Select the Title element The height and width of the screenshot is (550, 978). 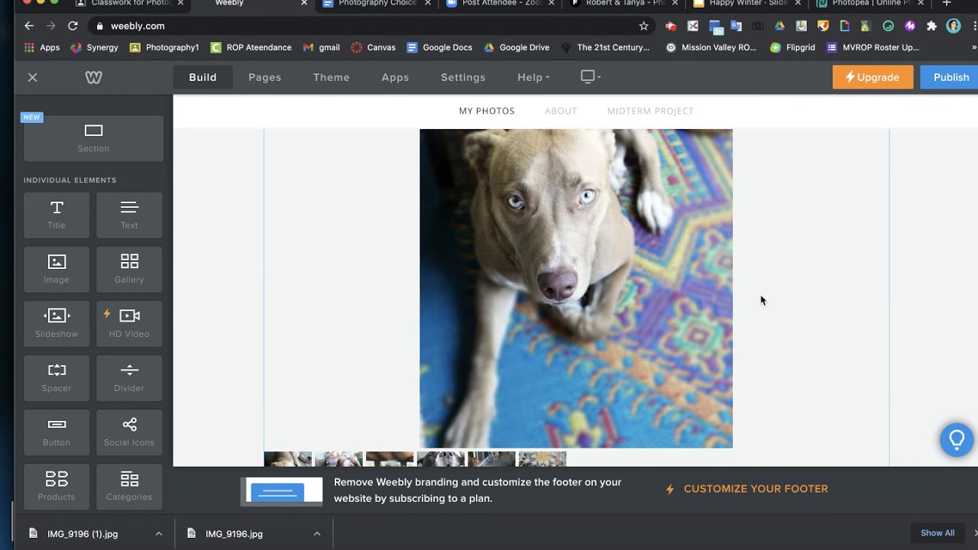pos(57,215)
